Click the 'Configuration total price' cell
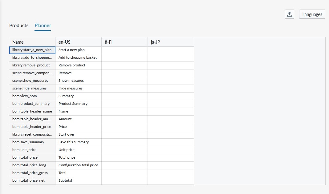Viewport: 329px width, 194px height. coord(79,165)
